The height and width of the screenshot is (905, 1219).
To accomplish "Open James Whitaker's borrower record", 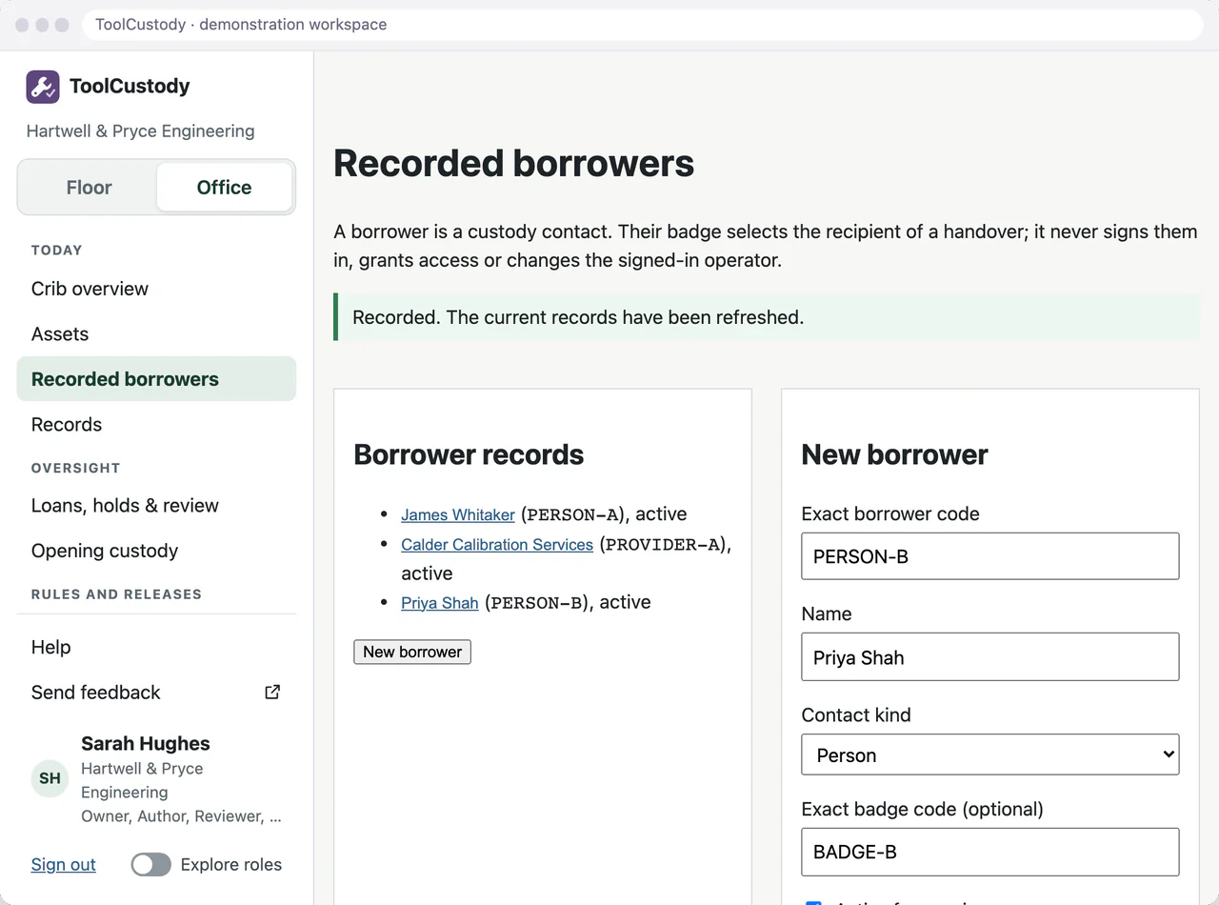I will (x=458, y=514).
